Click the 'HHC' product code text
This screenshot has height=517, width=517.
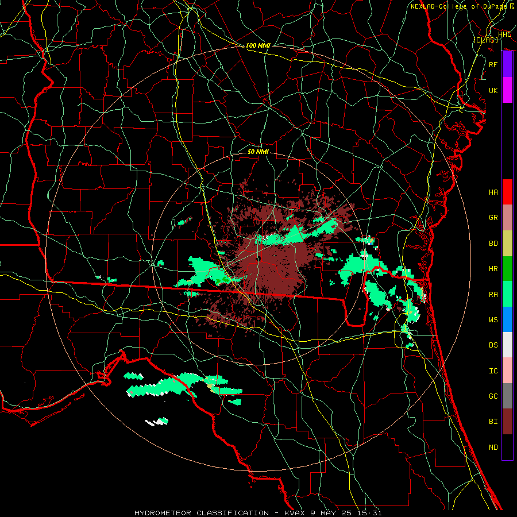(504, 34)
